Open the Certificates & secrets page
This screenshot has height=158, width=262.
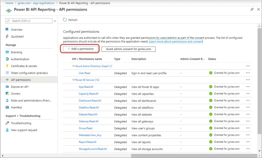point(24,66)
